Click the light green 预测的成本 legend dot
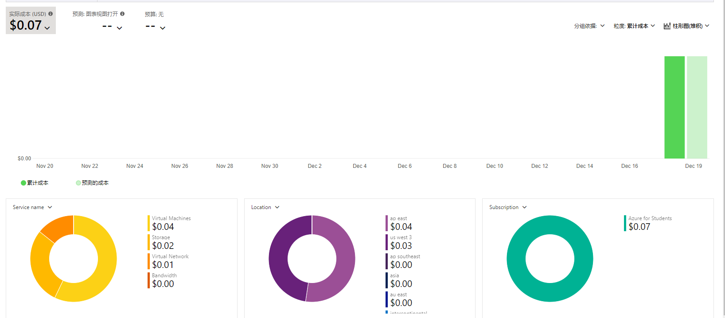 click(78, 183)
